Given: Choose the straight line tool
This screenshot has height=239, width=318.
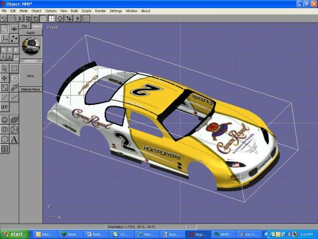Looking at the screenshot, I should coord(5,98).
